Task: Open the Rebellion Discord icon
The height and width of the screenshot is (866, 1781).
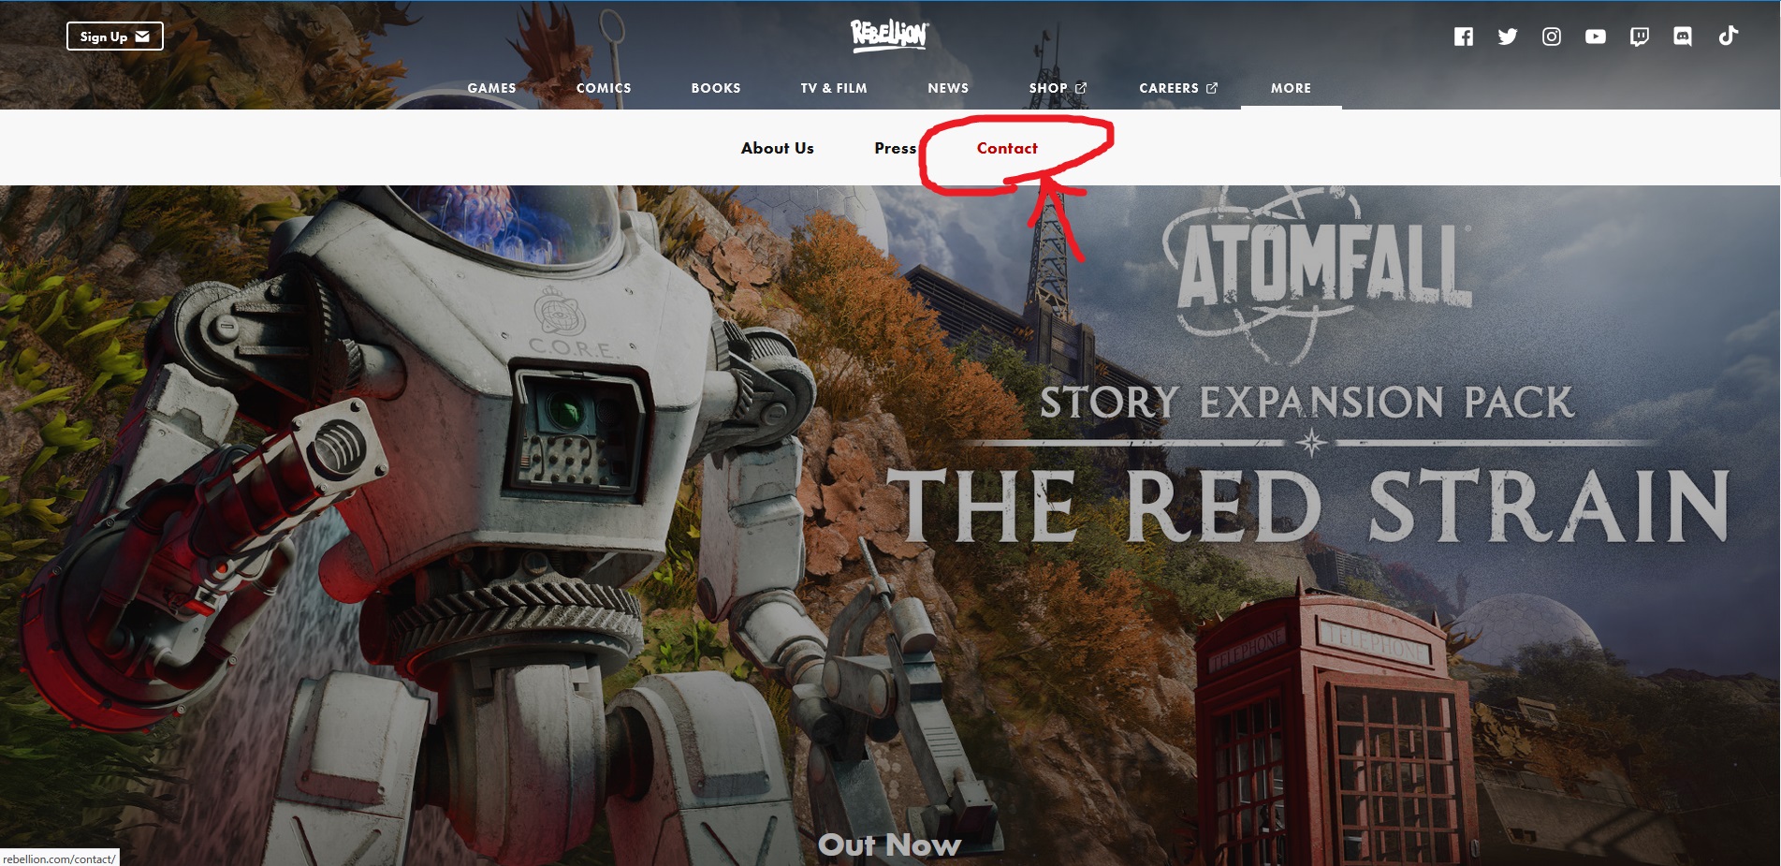Action: (1683, 37)
